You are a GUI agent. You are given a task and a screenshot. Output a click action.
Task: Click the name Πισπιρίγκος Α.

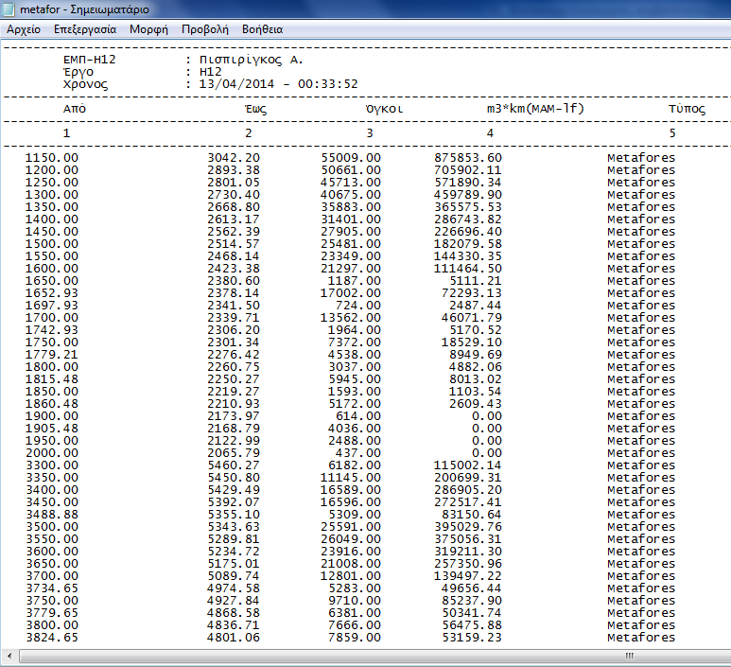(252, 60)
